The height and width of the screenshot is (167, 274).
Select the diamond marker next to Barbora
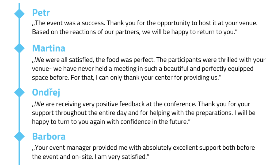(x=19, y=136)
